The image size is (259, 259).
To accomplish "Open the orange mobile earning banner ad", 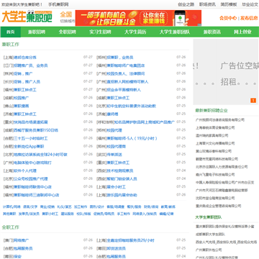I will click(x=138, y=18).
